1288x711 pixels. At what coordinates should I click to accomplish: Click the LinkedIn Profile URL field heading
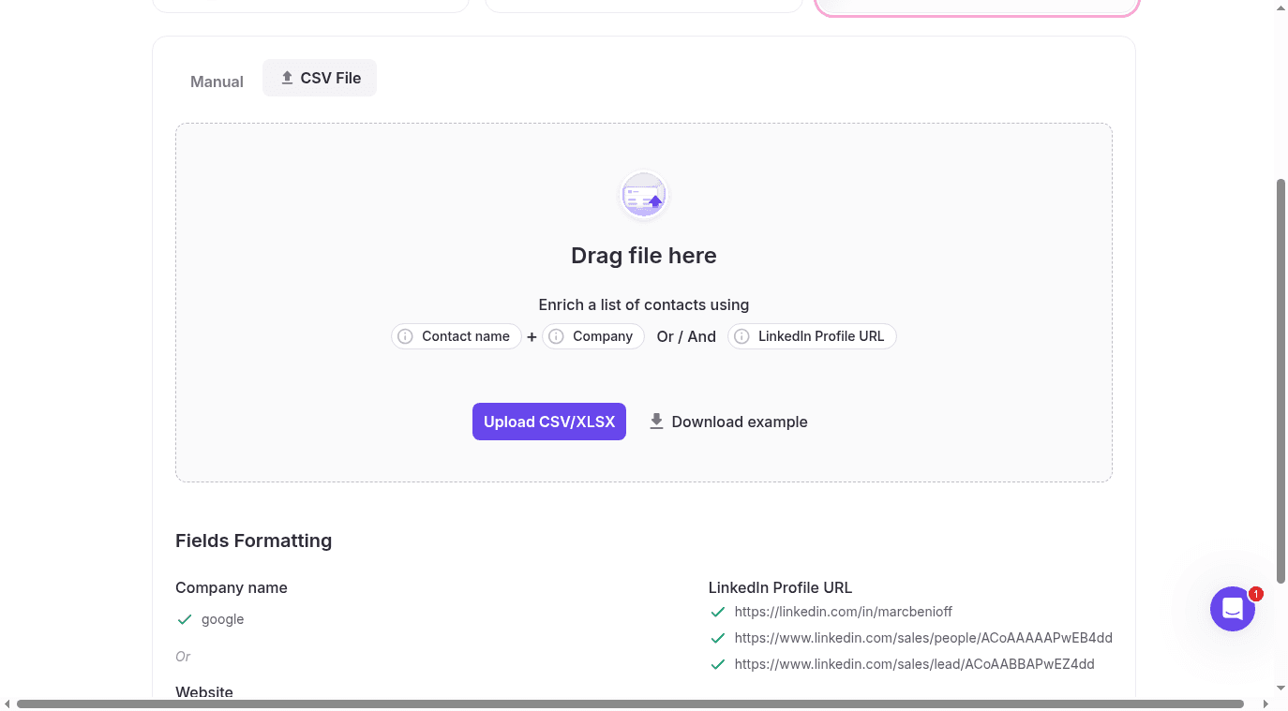pos(780,587)
